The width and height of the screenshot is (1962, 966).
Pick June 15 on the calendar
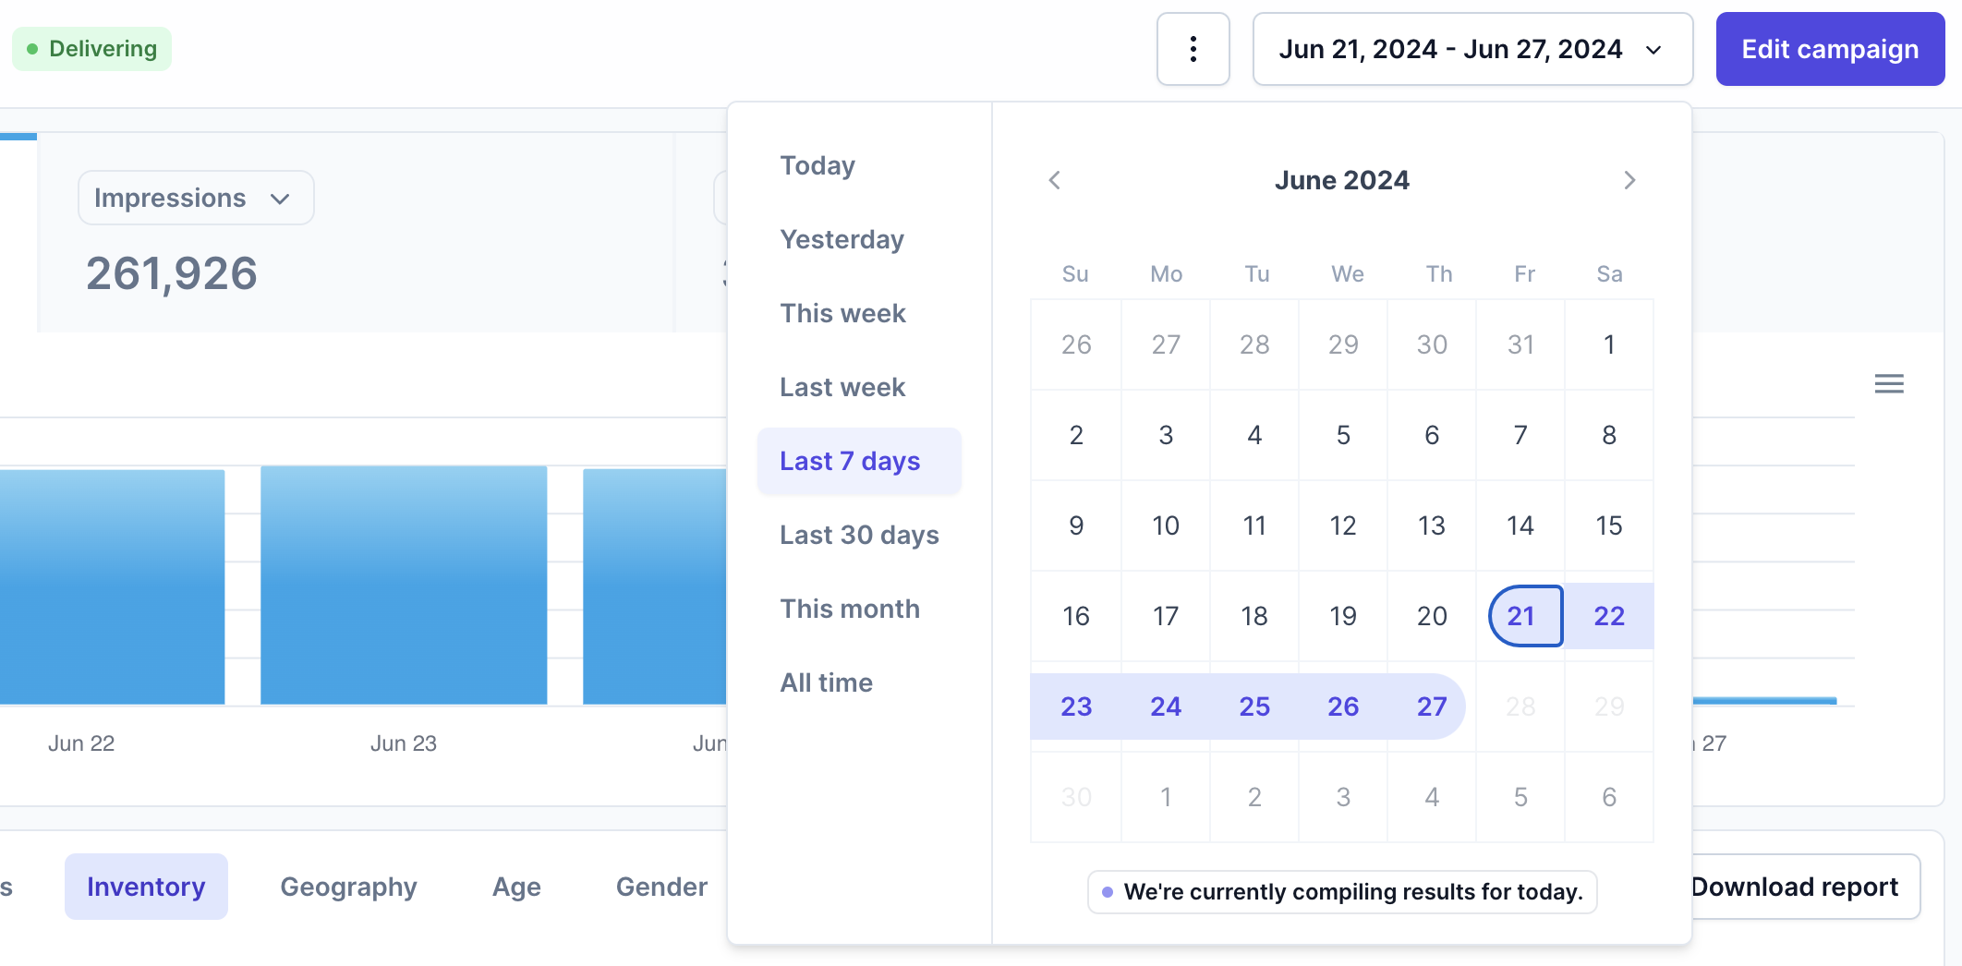click(1609, 525)
